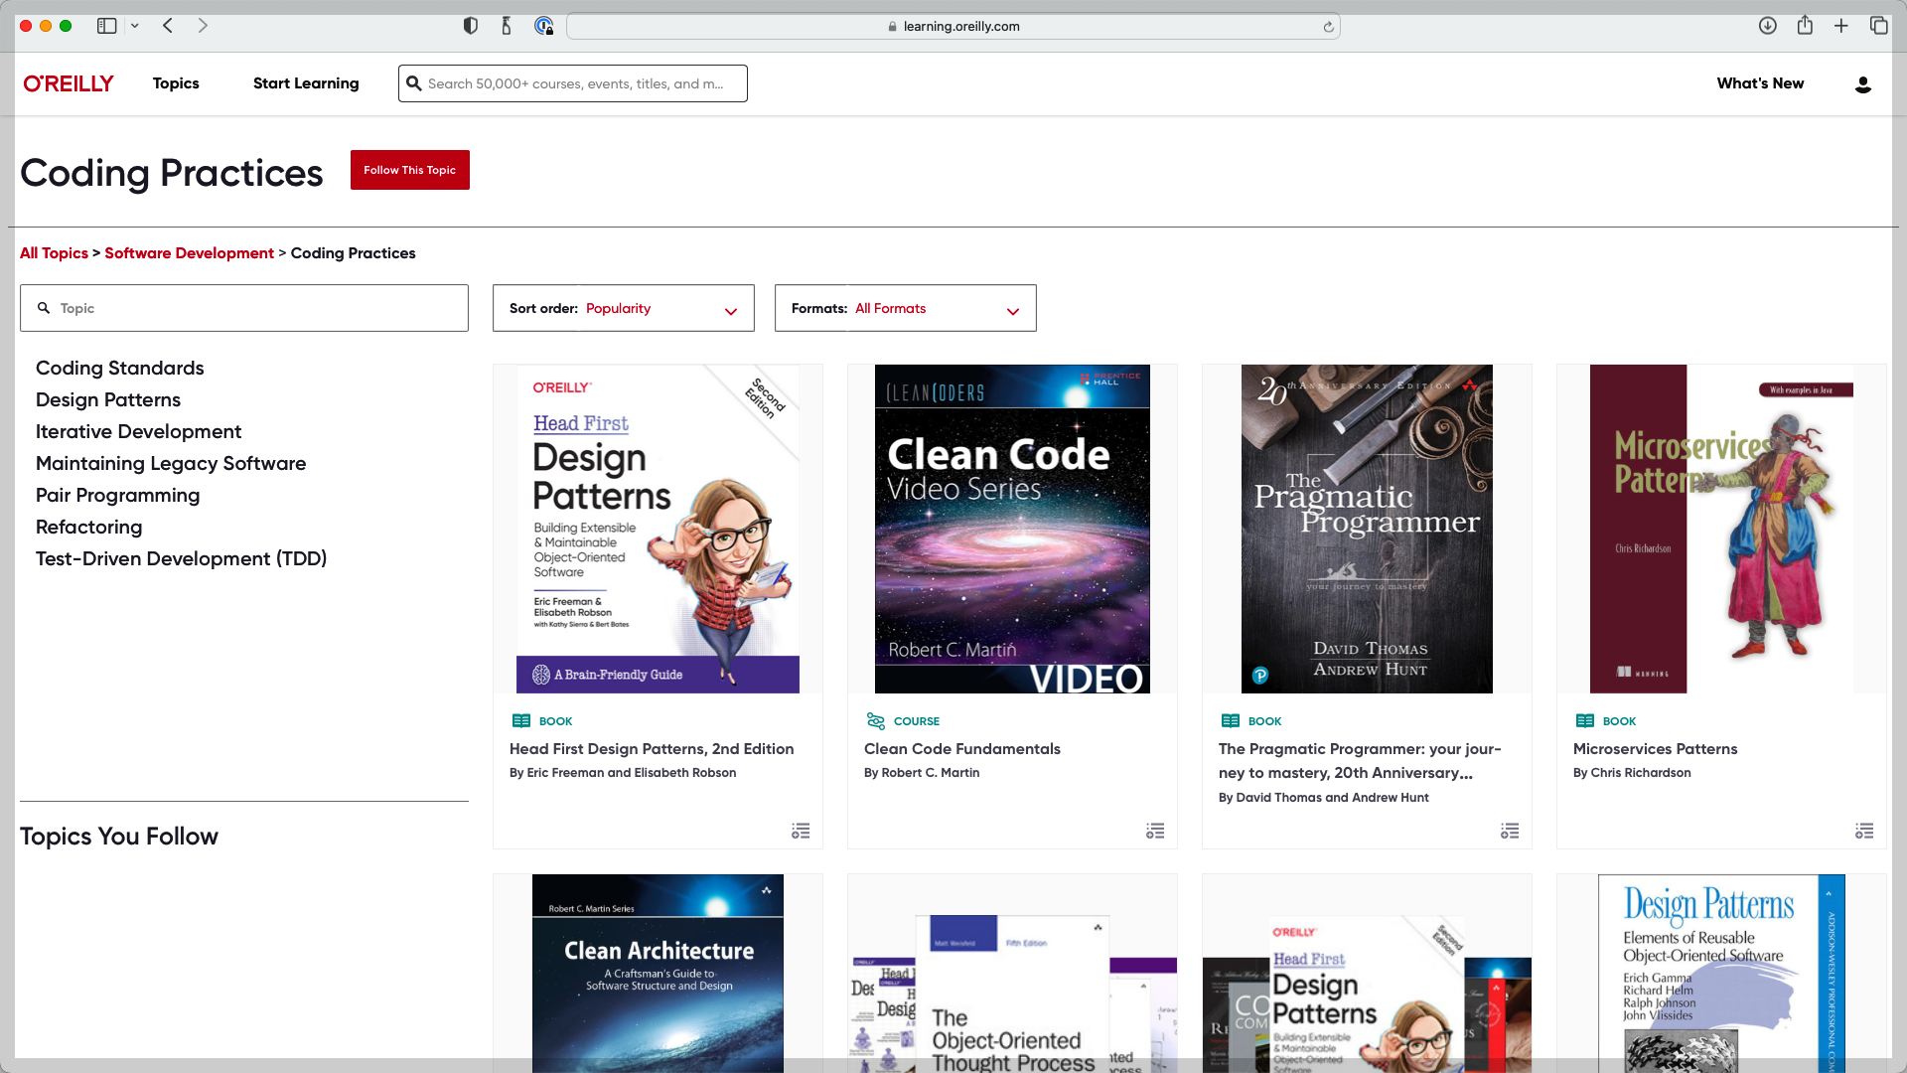The image size is (1907, 1073).
Task: Toggle the Safari sidebar button
Action: tap(106, 26)
